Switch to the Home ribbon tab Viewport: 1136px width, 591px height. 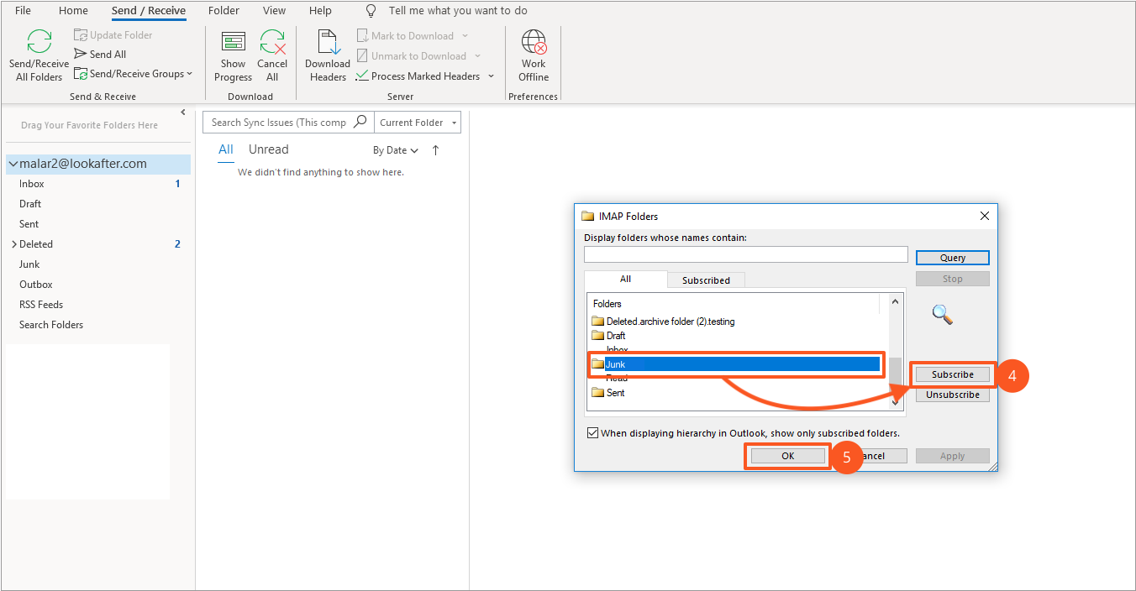point(74,11)
